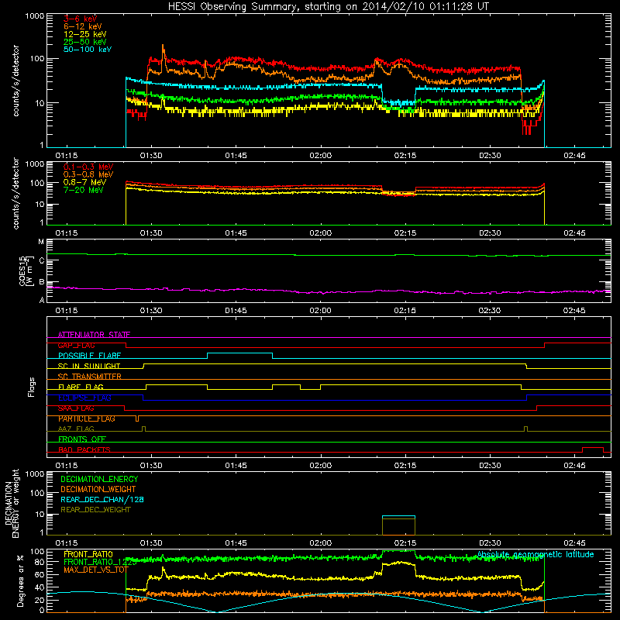Click the PARTICLE_FLAG label
This screenshot has height=620, width=620.
pos(87,418)
